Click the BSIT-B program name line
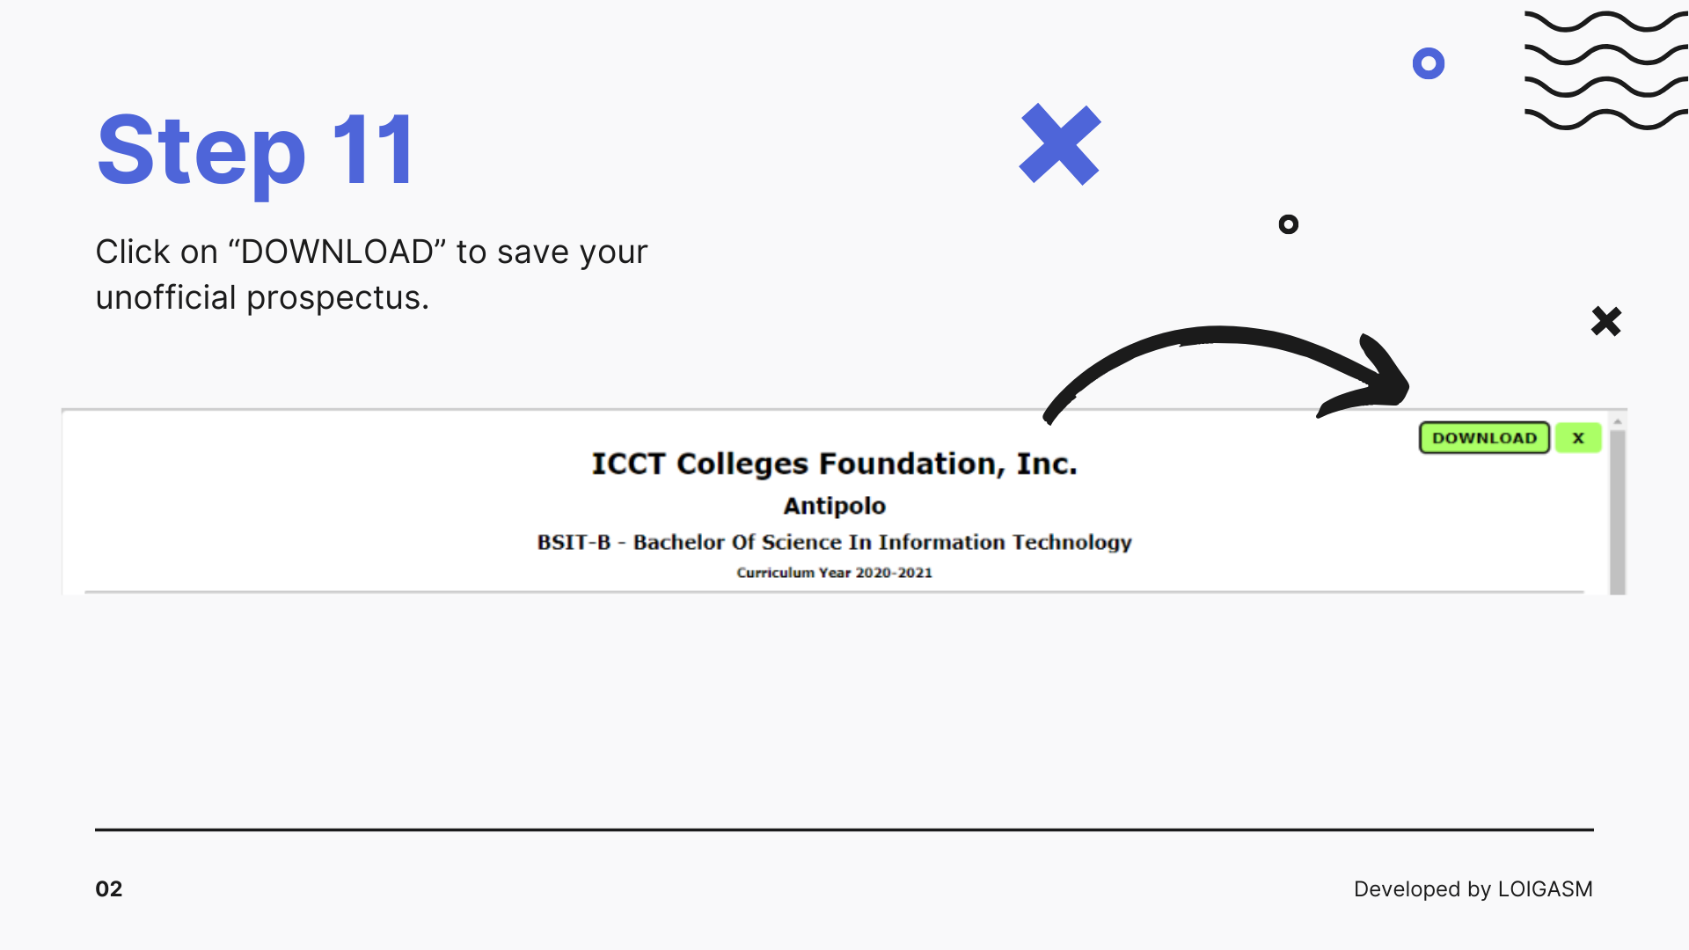The width and height of the screenshot is (1689, 950). pos(834,542)
